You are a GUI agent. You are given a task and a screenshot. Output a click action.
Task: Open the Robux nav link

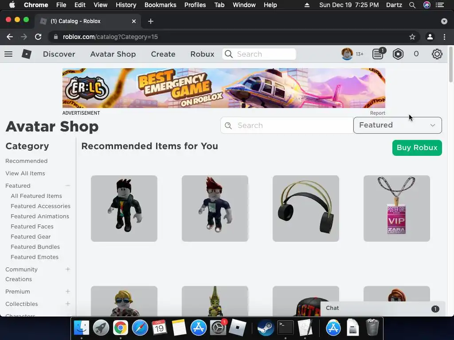point(202,54)
